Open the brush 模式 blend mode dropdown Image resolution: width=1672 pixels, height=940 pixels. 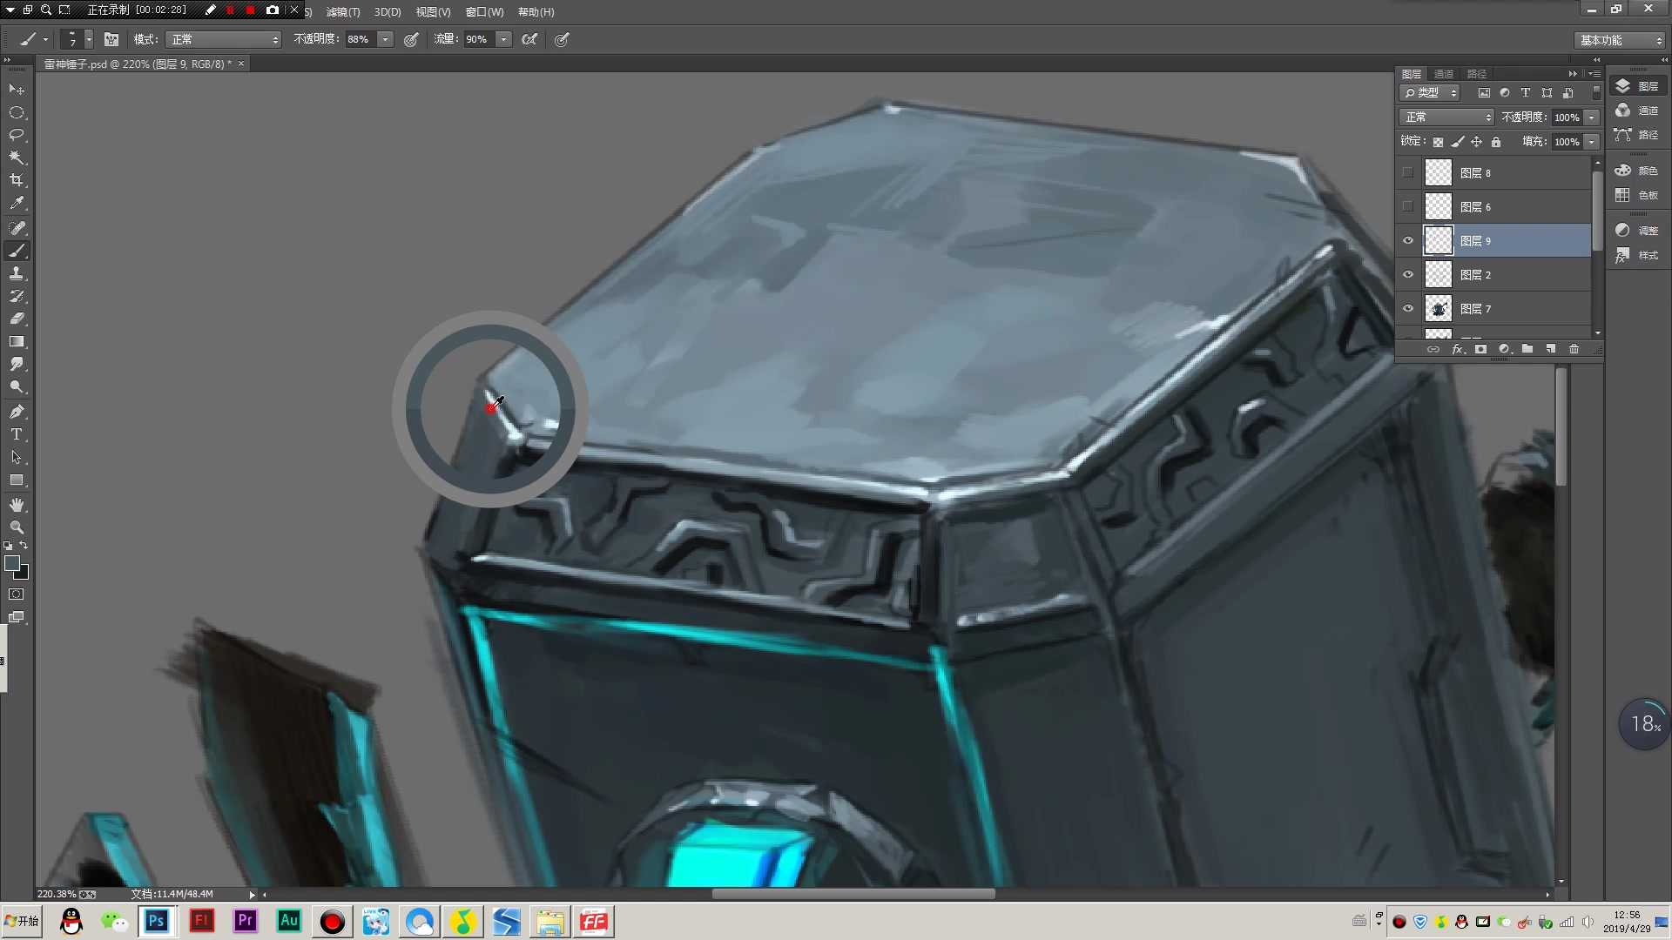(225, 39)
